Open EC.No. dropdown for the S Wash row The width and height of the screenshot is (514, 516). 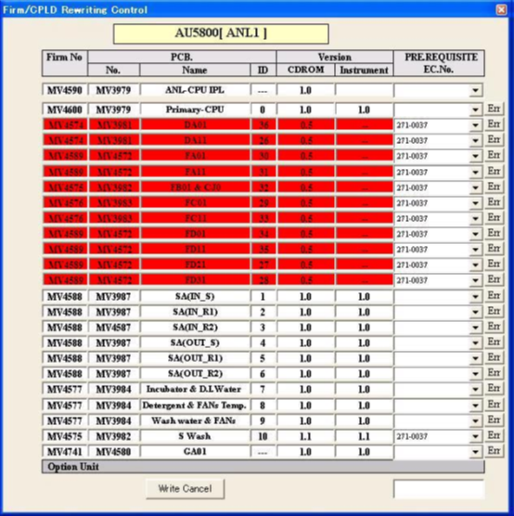(475, 436)
